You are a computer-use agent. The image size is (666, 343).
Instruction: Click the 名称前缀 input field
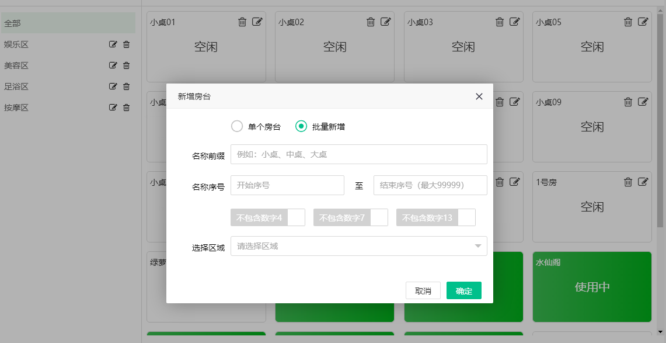pyautogui.click(x=358, y=154)
